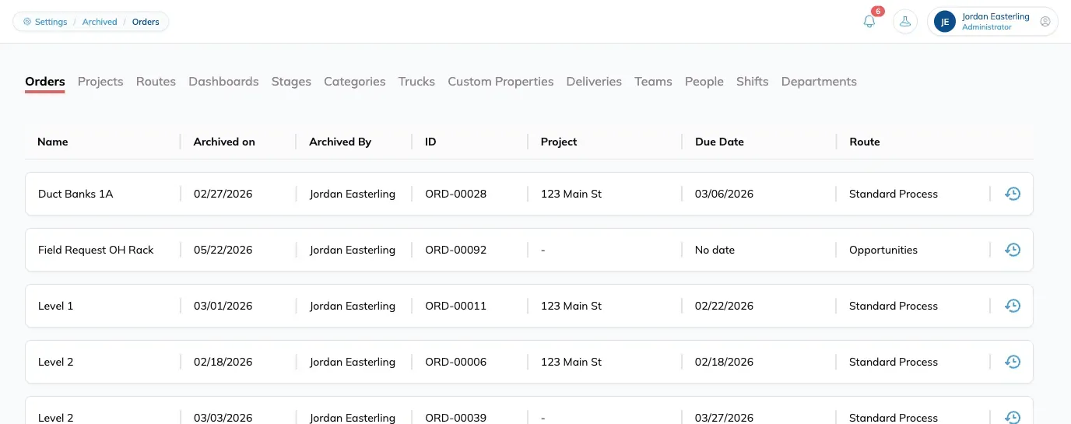Click the No date due date cell
Screen dimensions: 1071x424
(x=715, y=250)
